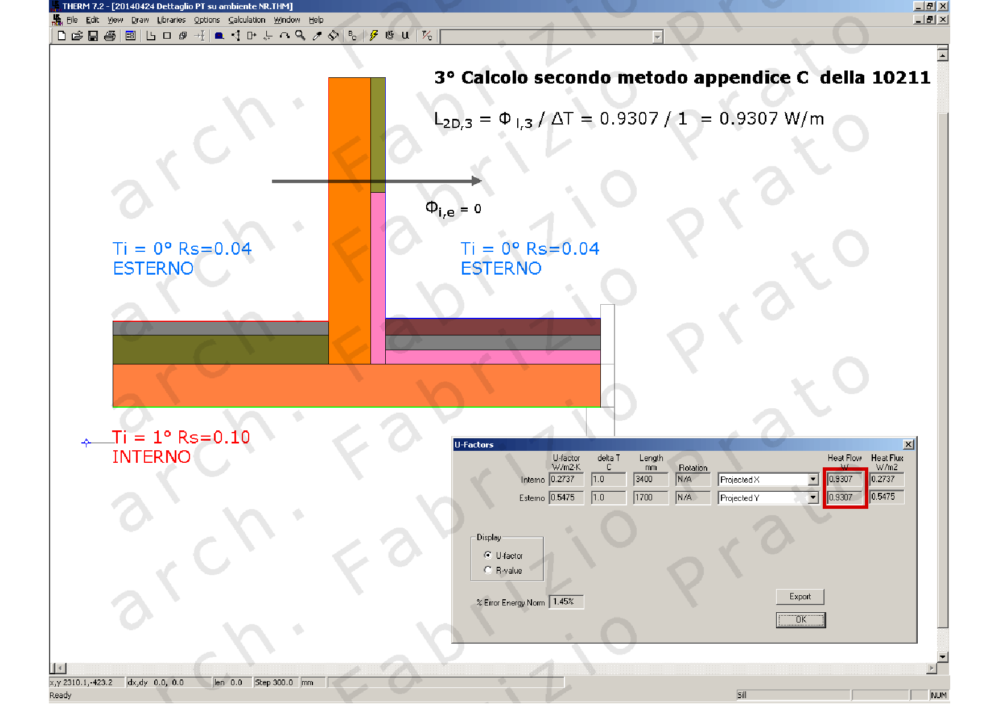Show results display options icon
The width and height of the screenshot is (998, 705).
(x=390, y=36)
